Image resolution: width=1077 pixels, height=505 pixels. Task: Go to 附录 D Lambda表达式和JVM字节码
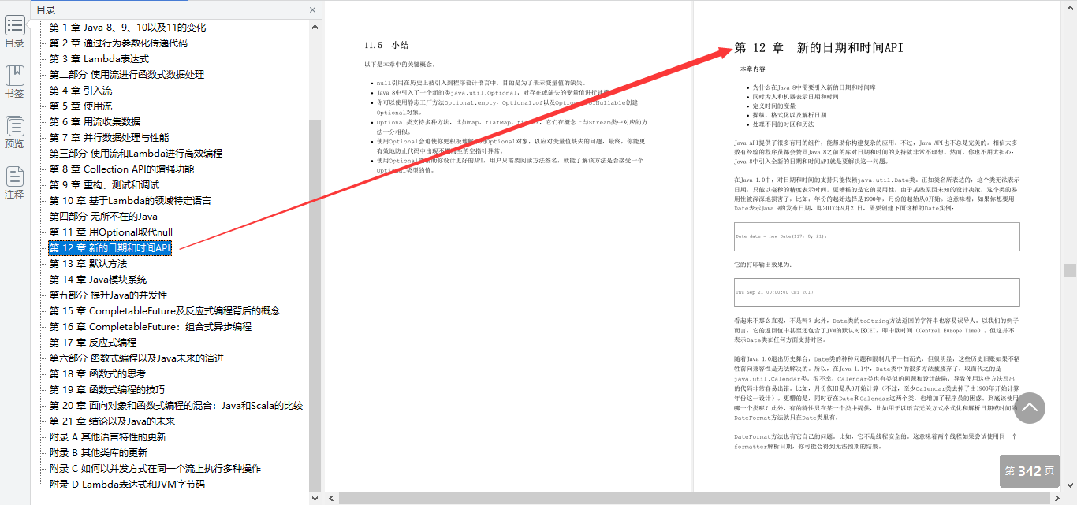point(127,484)
